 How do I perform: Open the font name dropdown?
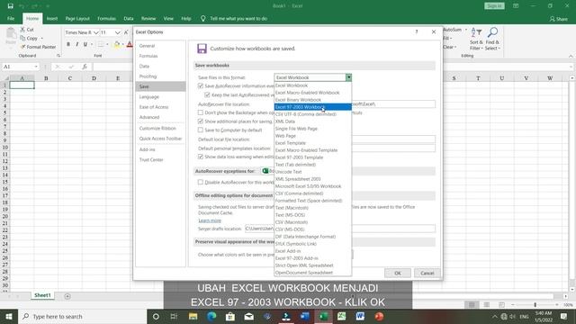click(96, 32)
